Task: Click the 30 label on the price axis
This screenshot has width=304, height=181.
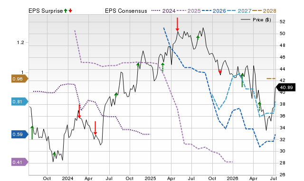Action: click(283, 151)
